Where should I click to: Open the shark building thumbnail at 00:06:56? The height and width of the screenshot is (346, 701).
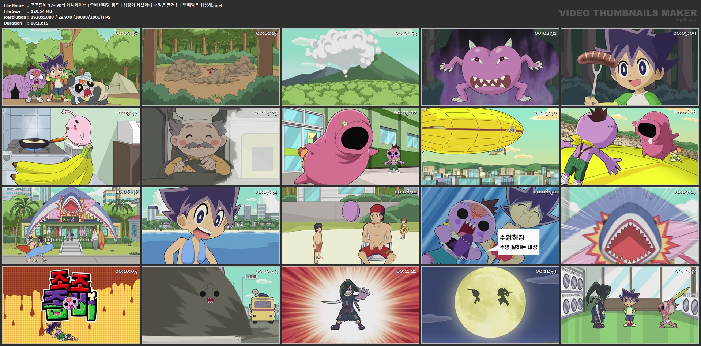[x=71, y=226]
